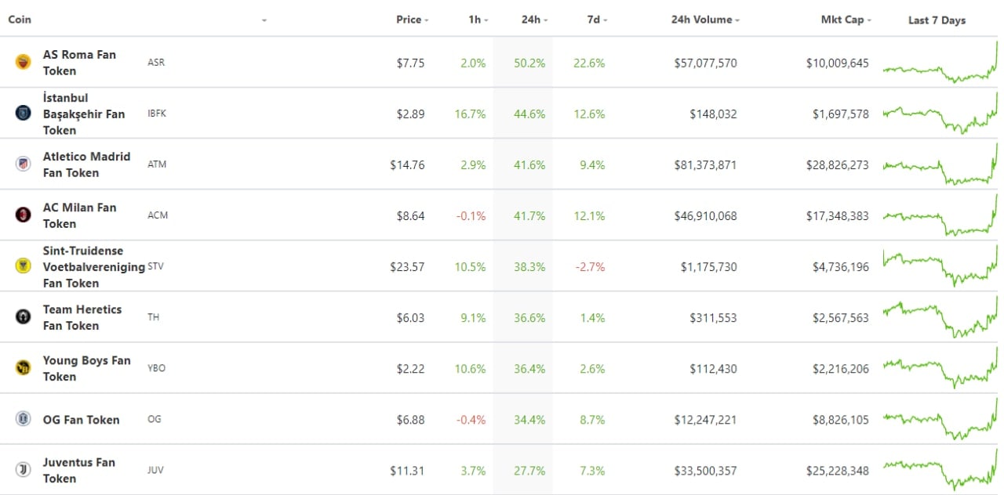Click the YBO ticker symbol
The width and height of the screenshot is (1004, 495).
pos(156,368)
